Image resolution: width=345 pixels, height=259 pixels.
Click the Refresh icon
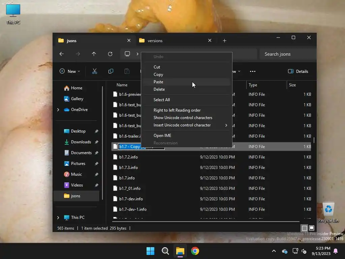[110, 54]
